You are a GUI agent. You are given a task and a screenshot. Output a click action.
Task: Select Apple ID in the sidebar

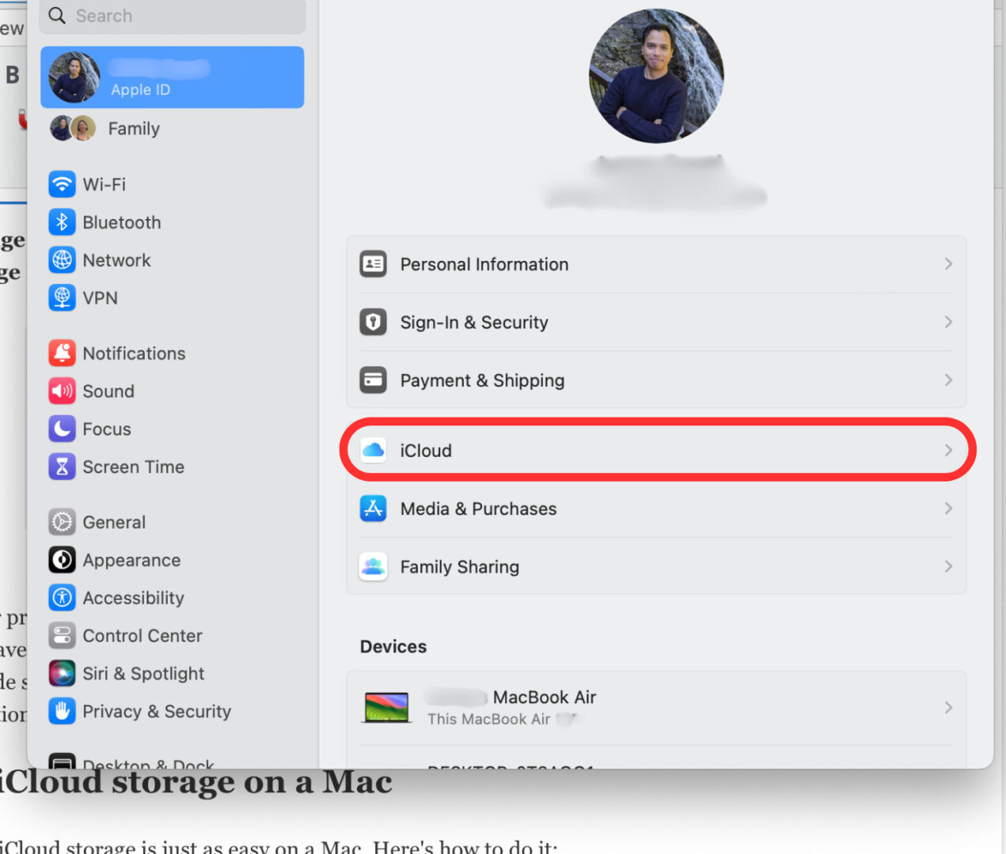point(173,77)
